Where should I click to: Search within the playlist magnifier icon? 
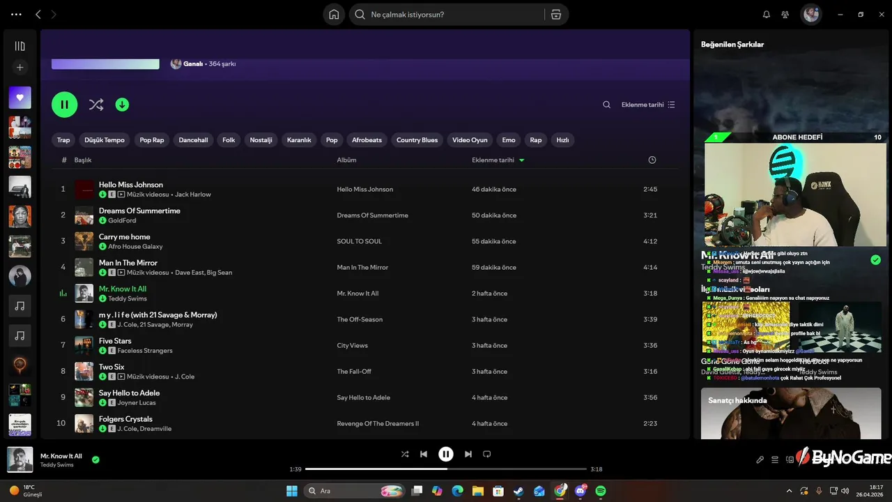606,105
